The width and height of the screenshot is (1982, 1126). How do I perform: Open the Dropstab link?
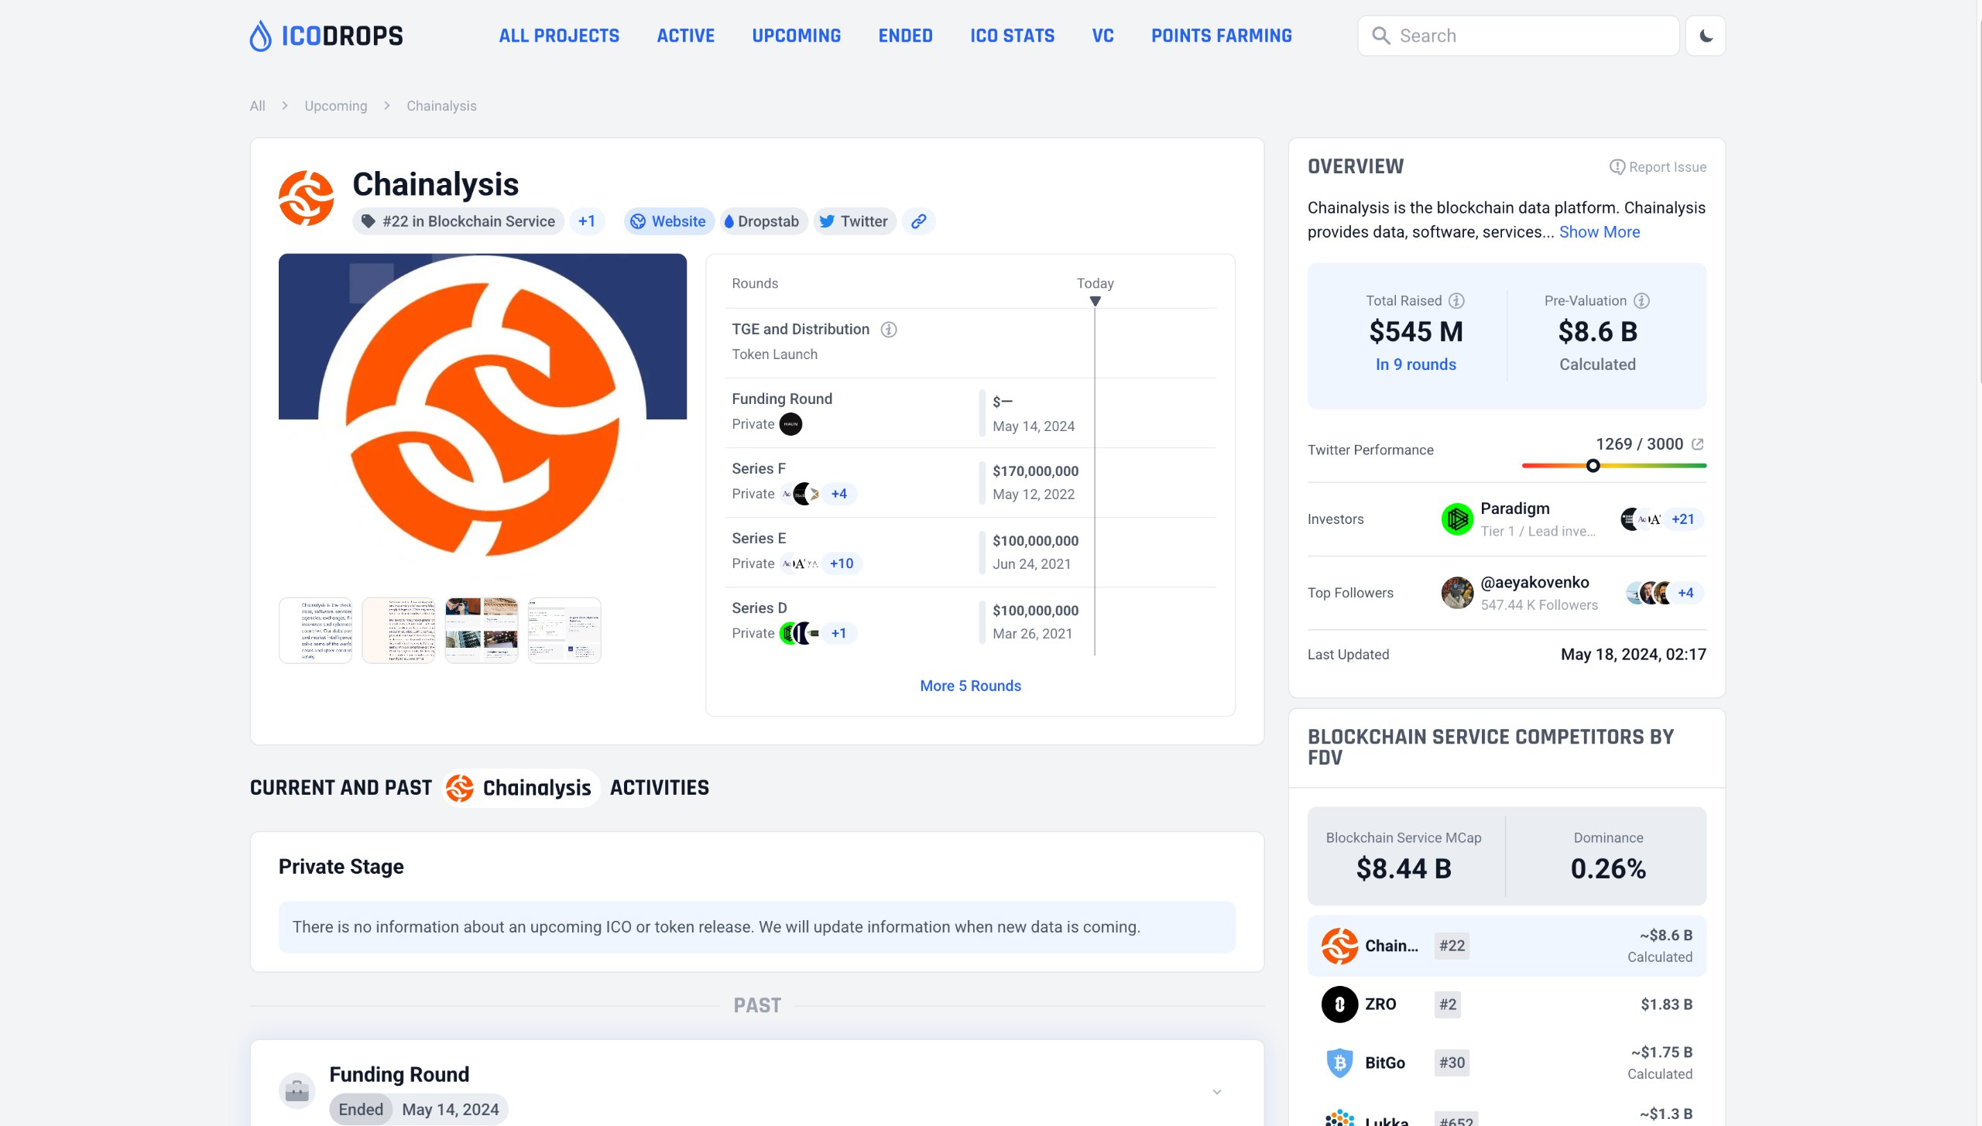click(763, 221)
